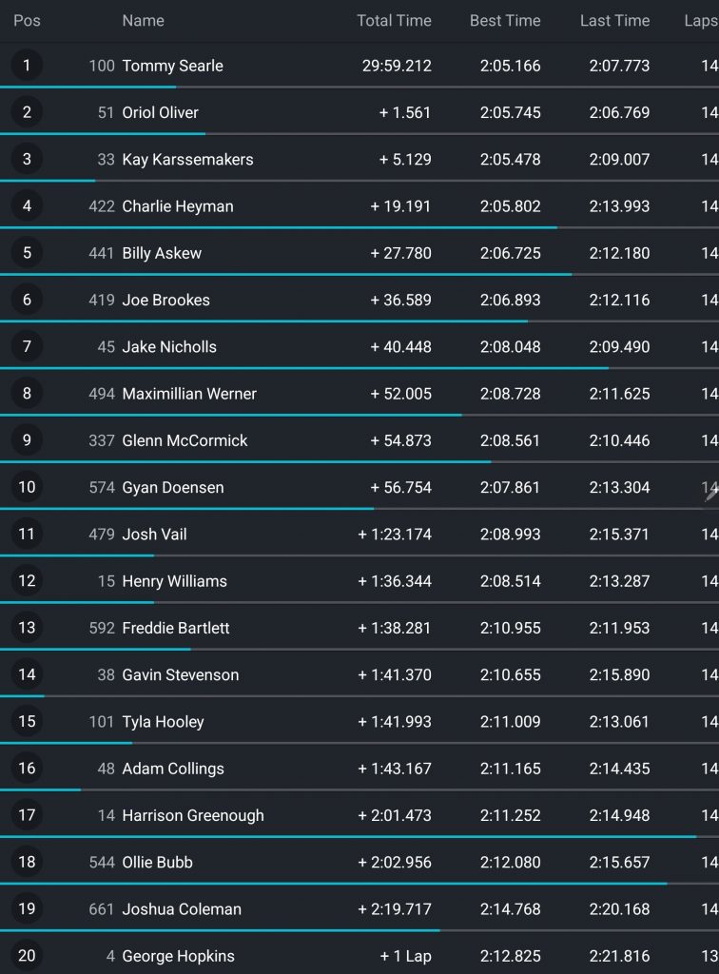Click the progress bar under Harrison Greenough
The height and width of the screenshot is (974, 719).
(348, 837)
